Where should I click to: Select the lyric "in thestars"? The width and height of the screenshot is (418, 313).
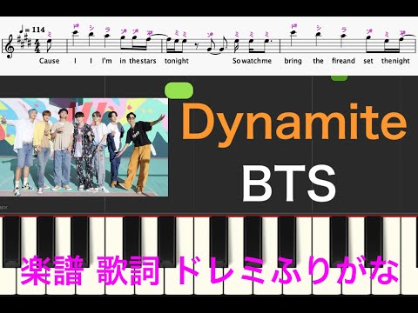pos(138,61)
